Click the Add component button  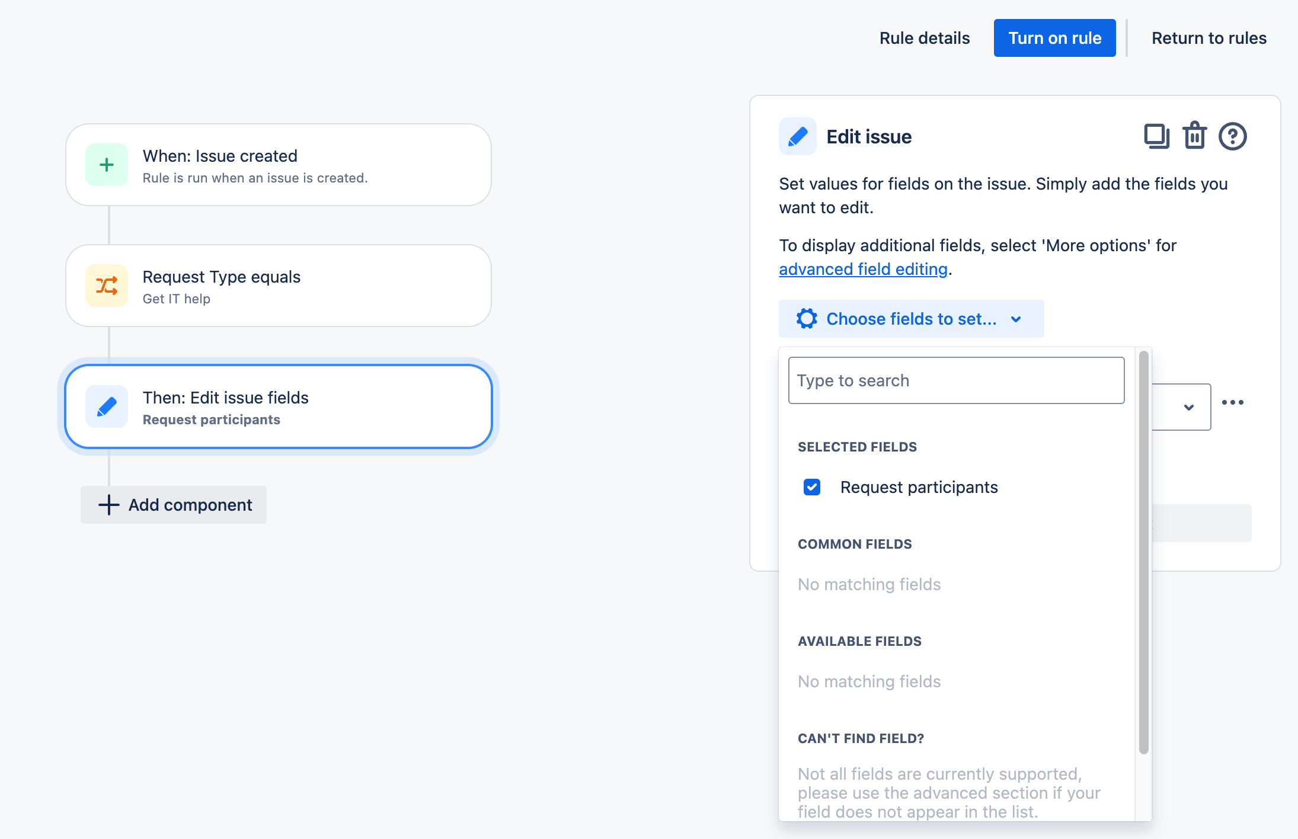(174, 505)
